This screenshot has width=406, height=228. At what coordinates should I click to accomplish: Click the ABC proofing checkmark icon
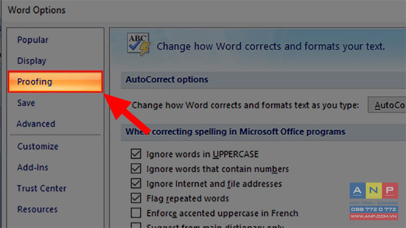[138, 44]
